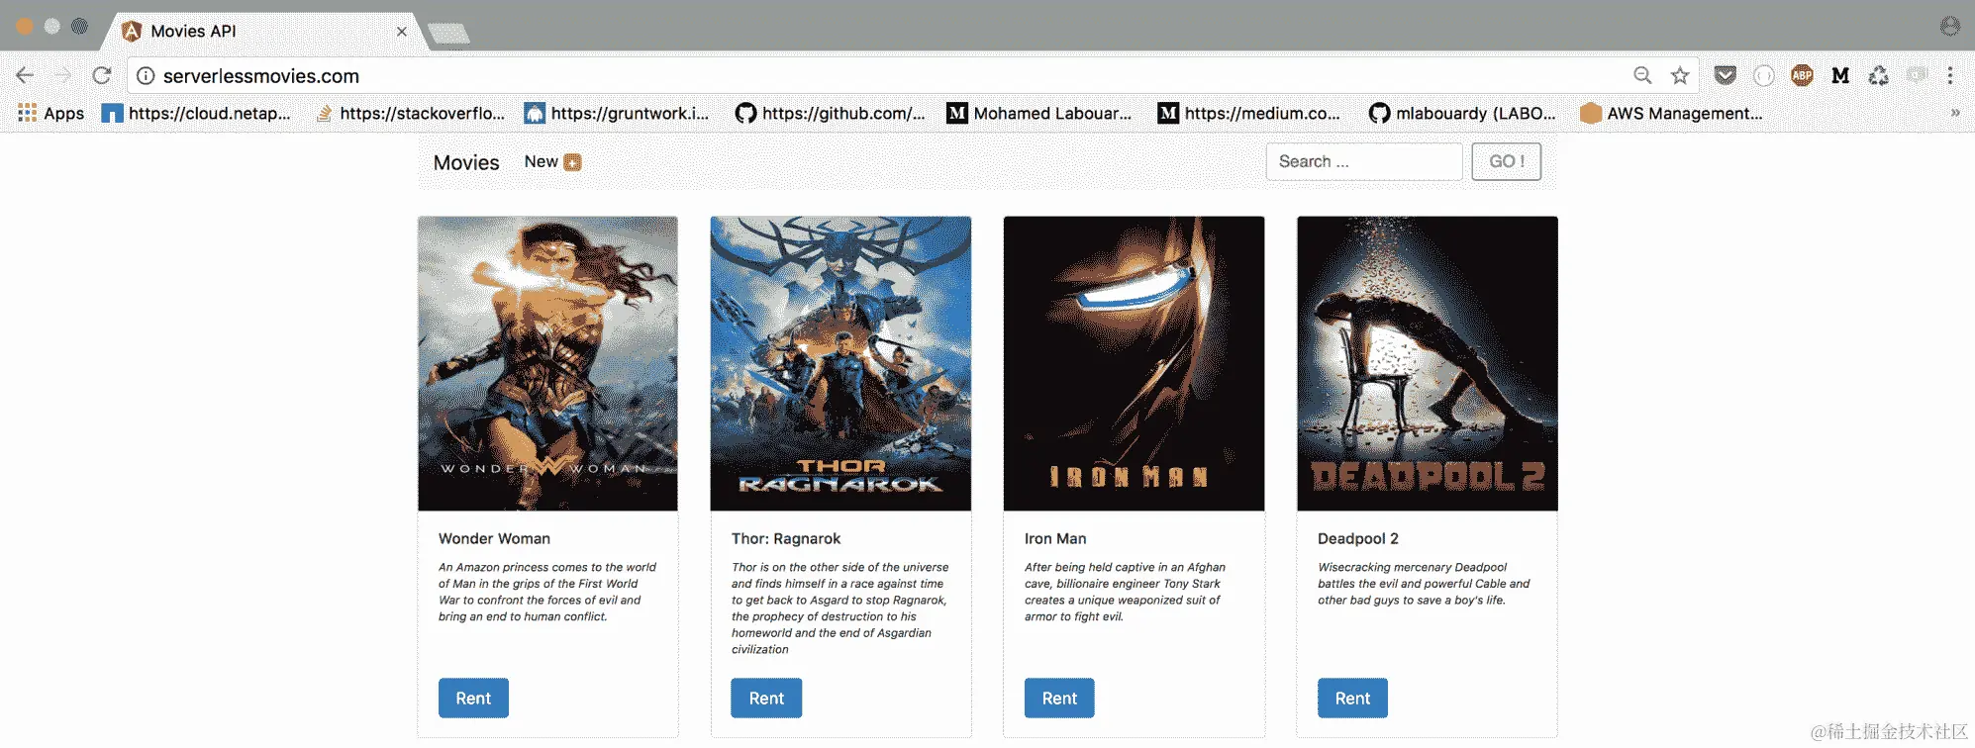The height and width of the screenshot is (748, 1975).
Task: Open a new browser tab
Action: (x=448, y=34)
